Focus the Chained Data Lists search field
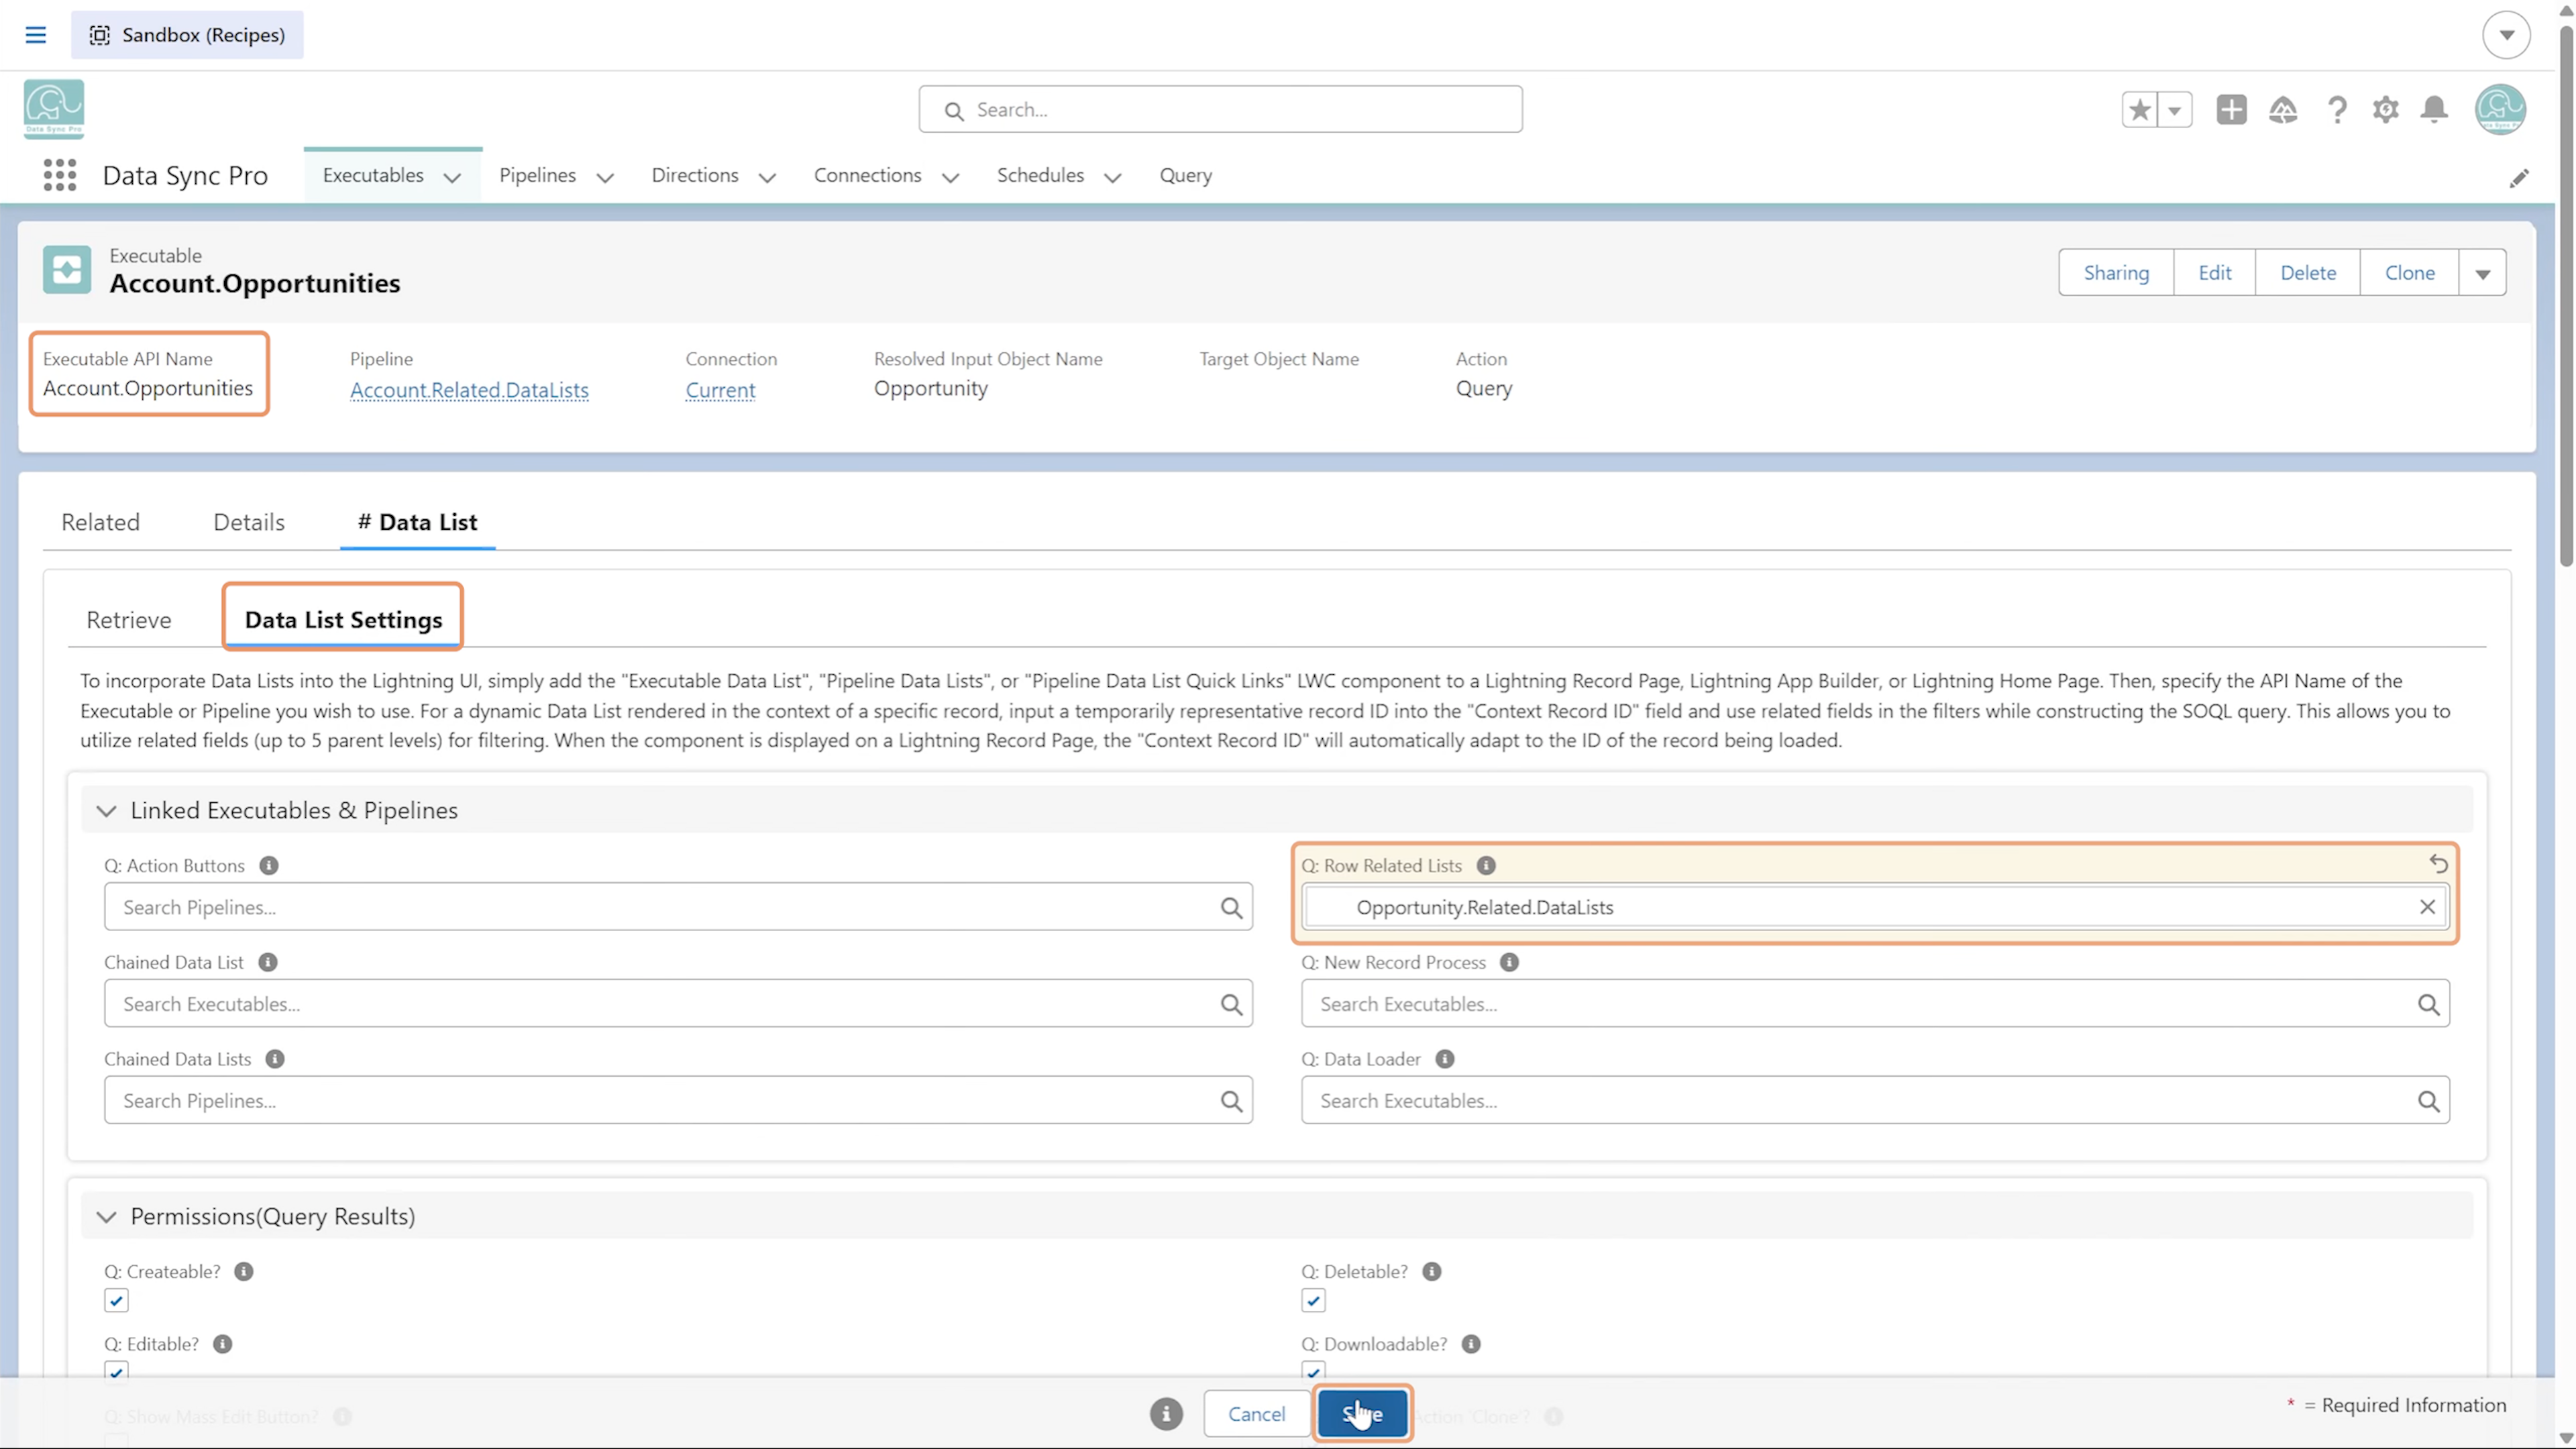Screen dimensions: 2576x1449 tap(678, 1101)
